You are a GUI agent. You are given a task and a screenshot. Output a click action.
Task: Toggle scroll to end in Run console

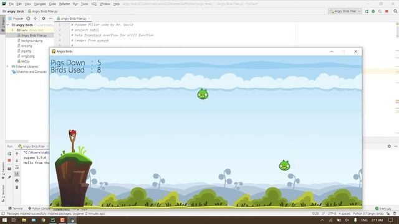pos(17,174)
